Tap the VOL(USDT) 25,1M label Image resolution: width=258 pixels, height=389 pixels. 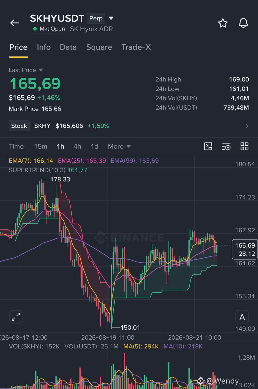92,346
